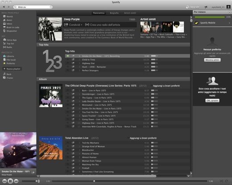Expand the Spotify Mobile entry

pos(212,23)
